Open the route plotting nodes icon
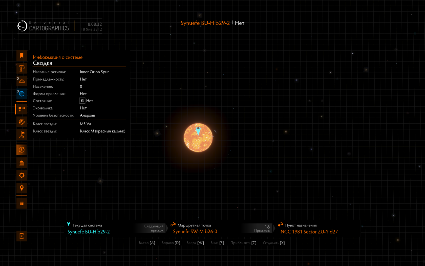This screenshot has height=266, width=425. [22, 109]
